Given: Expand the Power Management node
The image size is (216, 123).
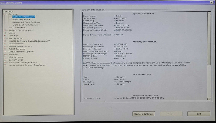Looking at the screenshot, I should pyautogui.click(x=5, y=46).
